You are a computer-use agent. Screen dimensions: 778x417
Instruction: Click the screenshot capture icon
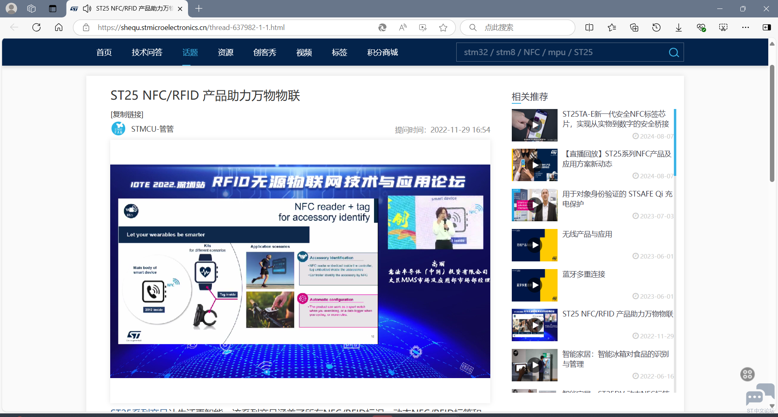pos(723,28)
